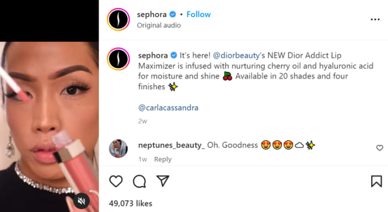Open the Original audio link
Image resolution: width=388 pixels, height=212 pixels.
[x=159, y=25]
